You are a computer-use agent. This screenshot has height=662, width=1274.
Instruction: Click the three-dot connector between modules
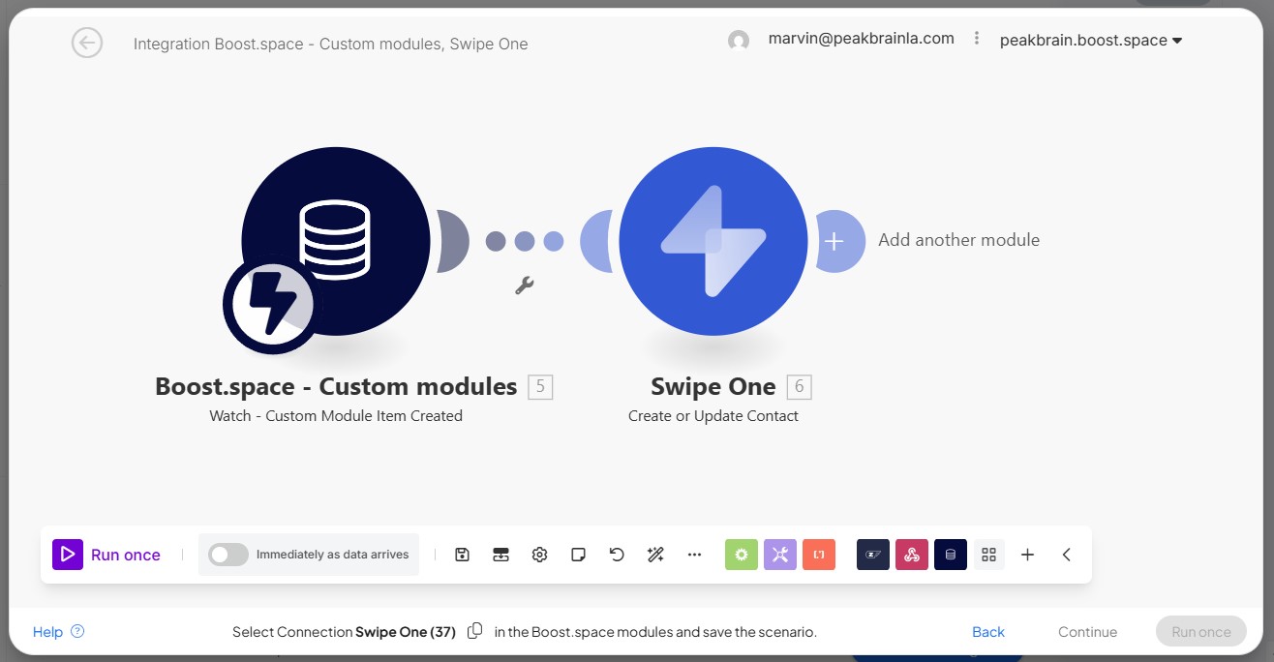pos(524,241)
